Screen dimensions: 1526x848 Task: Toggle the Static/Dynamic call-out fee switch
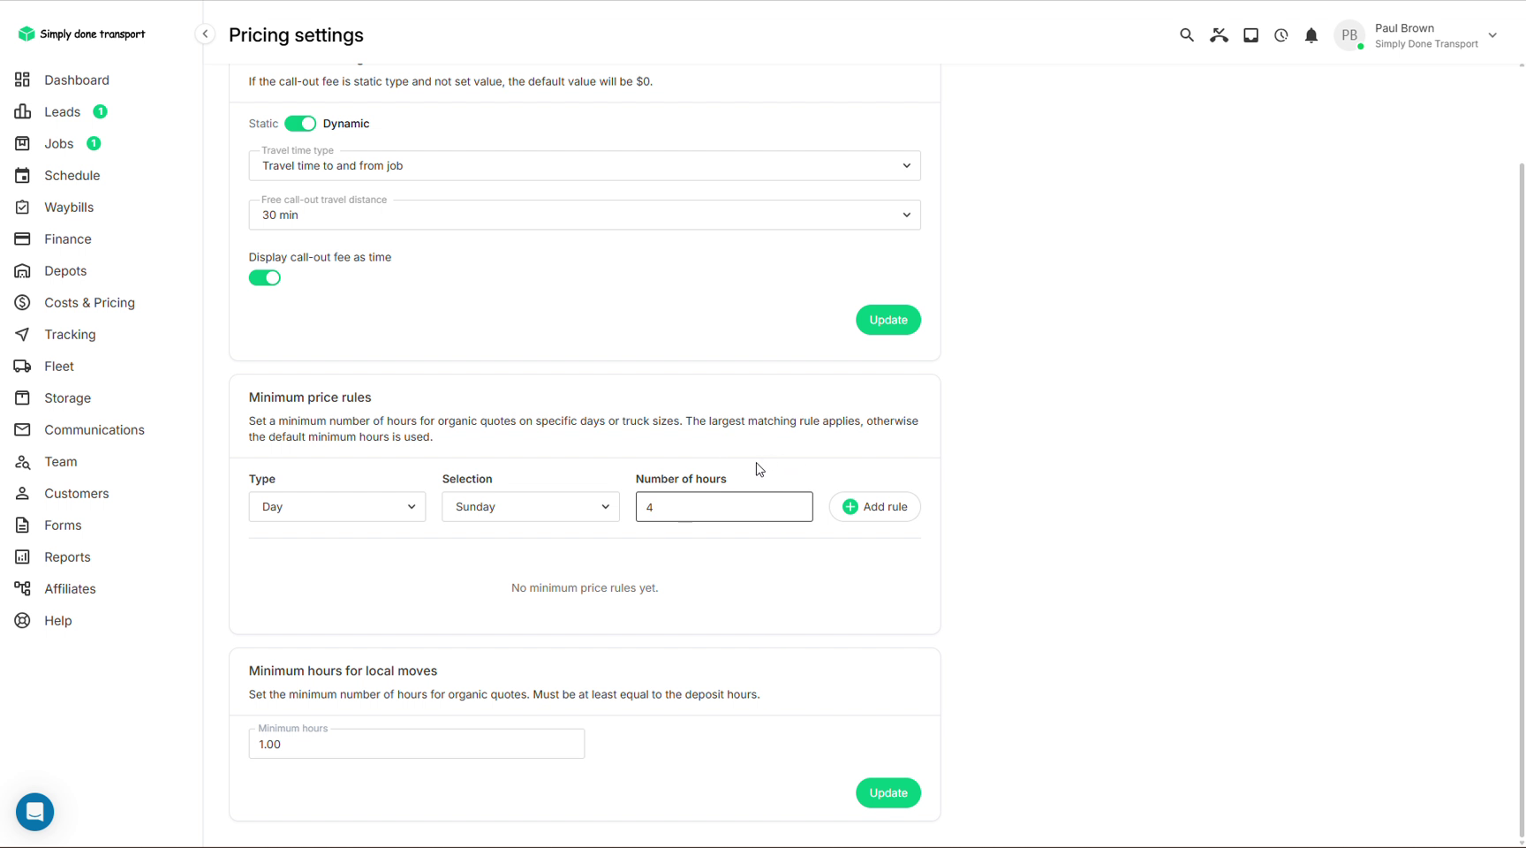tap(300, 124)
